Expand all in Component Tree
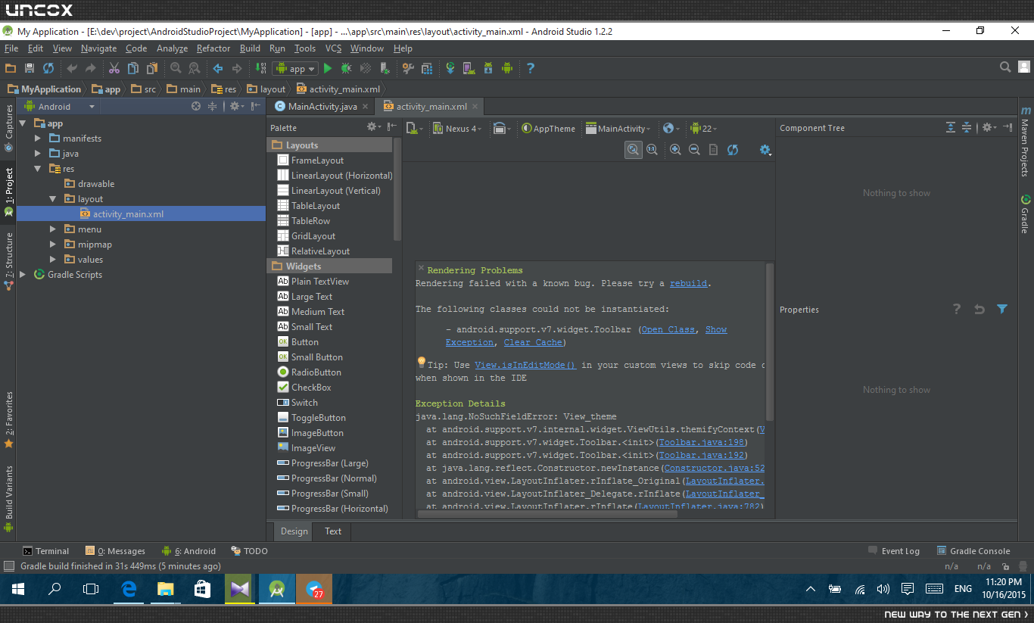This screenshot has width=1034, height=623. 951,128
